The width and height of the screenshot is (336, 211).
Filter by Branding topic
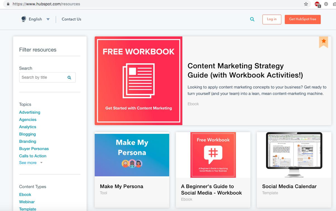click(28, 141)
